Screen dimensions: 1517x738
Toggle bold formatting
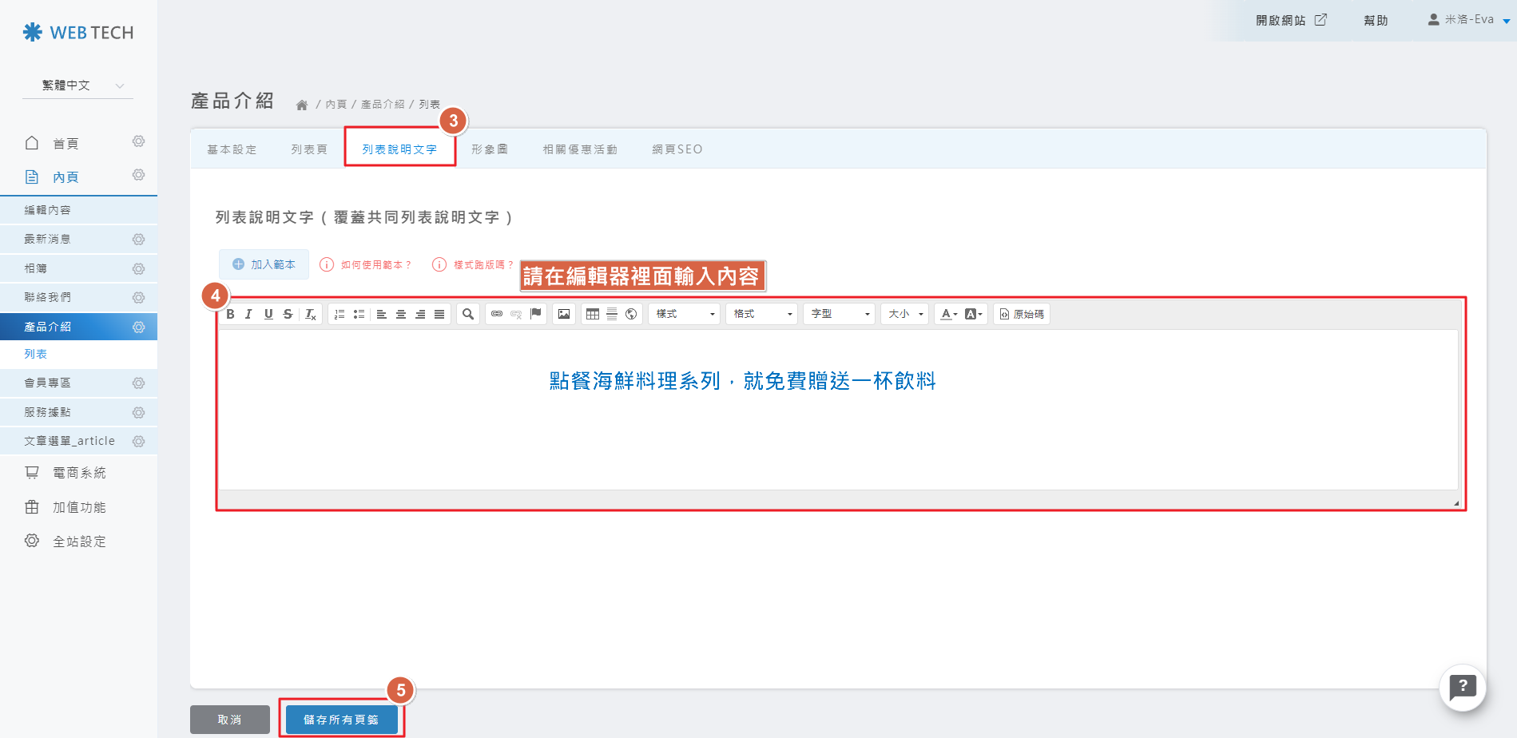[230, 314]
